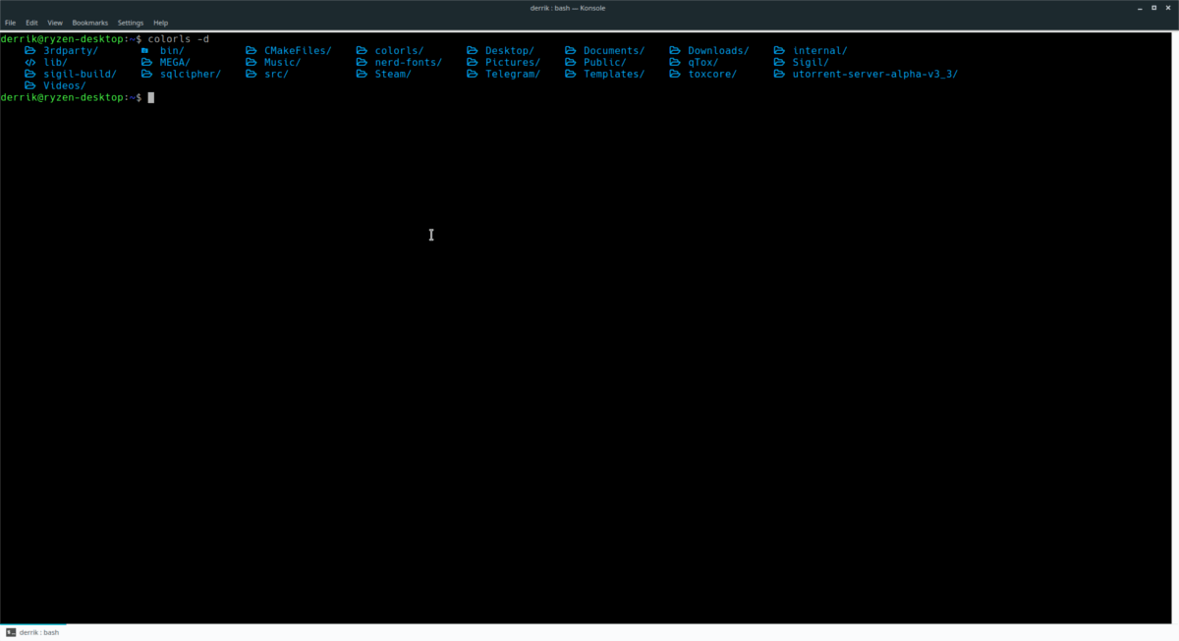This screenshot has height=641, width=1179.
Task: Click the folder icon beside Telegram/
Action: click(x=473, y=74)
